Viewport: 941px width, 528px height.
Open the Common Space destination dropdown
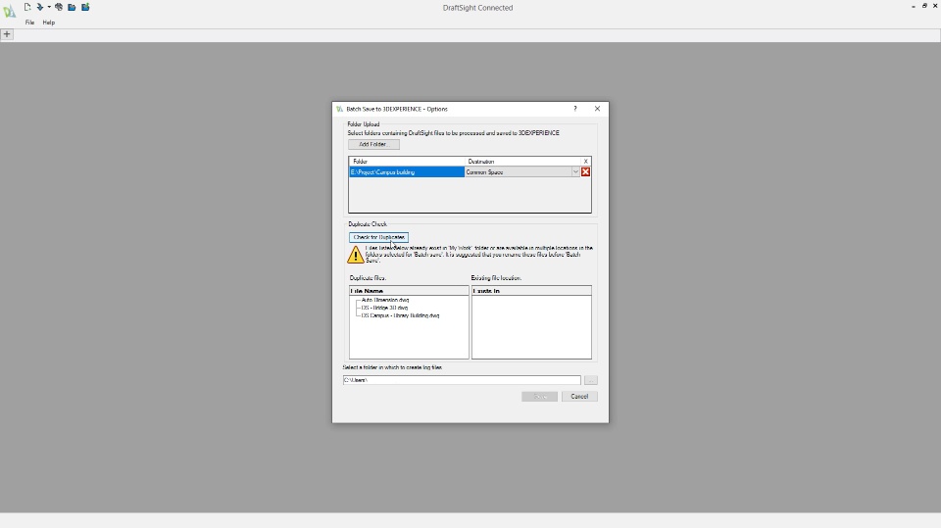click(575, 172)
